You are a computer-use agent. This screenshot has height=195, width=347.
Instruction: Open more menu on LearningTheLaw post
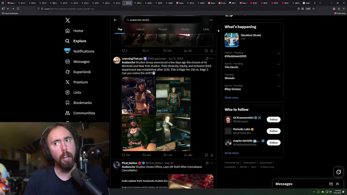point(212,58)
